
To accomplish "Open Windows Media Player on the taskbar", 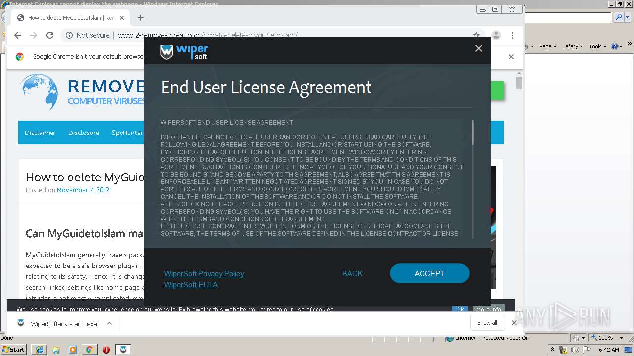I will click(73, 350).
